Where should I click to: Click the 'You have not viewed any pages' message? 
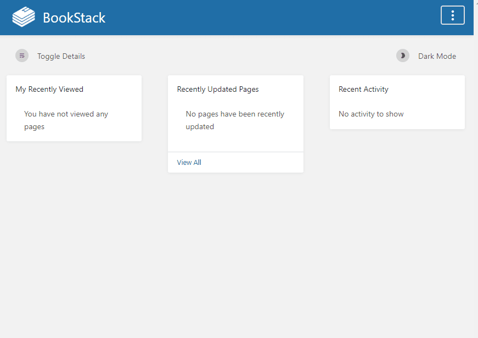coord(66,120)
